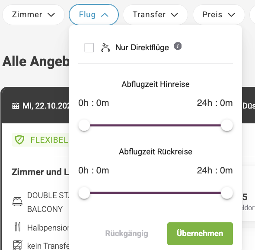Click the crossed-out bus kein Transfer icon

17,245
